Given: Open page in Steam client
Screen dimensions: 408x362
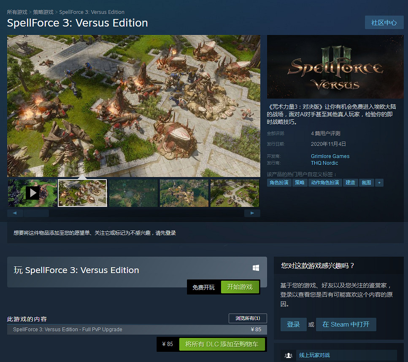Looking at the screenshot, I should [x=346, y=324].
